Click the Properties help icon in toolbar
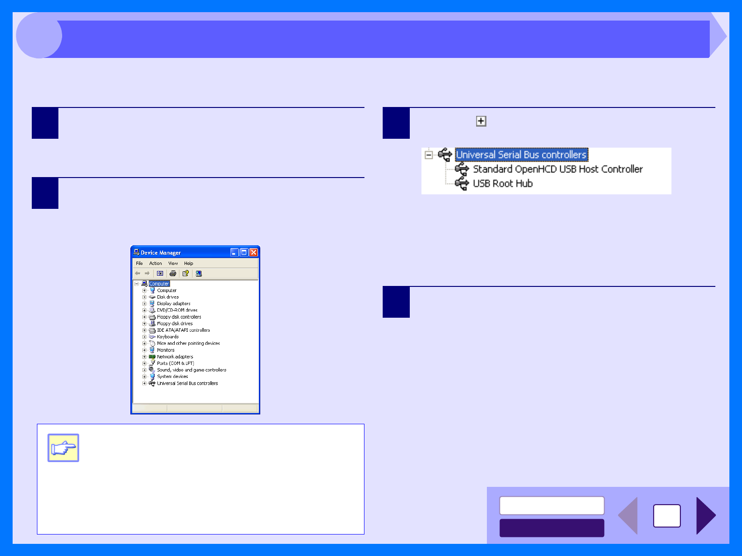Image resolution: width=742 pixels, height=556 pixels. 185,273
